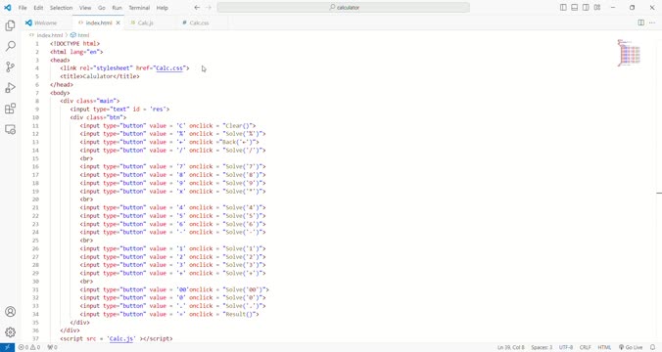Toggle the bottom panel layout
The width and height of the screenshot is (662, 352).
click(575, 7)
